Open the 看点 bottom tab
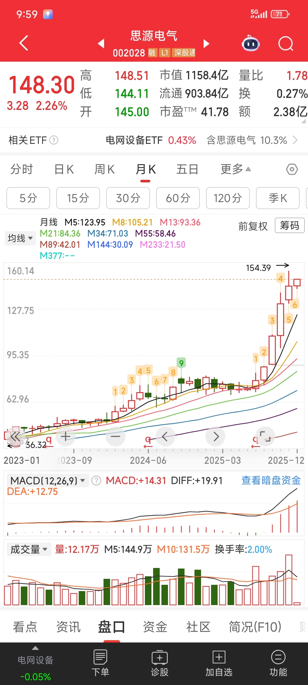 pos(25,627)
